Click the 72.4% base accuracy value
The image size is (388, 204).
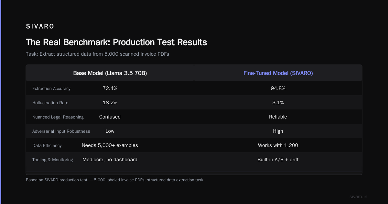[110, 88]
